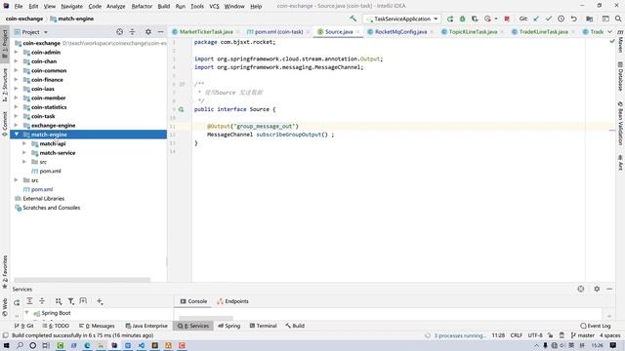
Task: Click the master Git branch widget
Action: pos(583,335)
